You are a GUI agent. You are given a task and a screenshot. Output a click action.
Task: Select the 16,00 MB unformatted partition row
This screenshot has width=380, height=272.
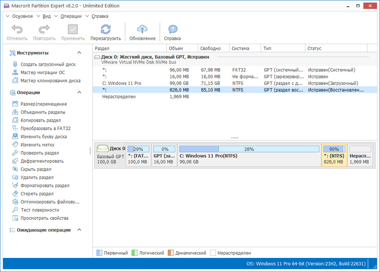click(x=235, y=76)
